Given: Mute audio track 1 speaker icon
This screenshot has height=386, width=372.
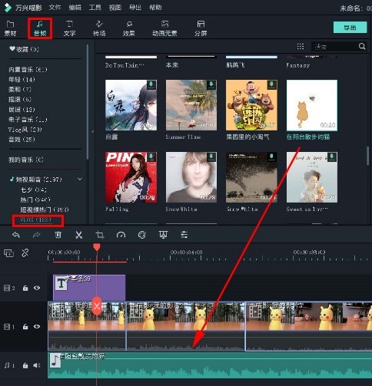Looking at the screenshot, I should (x=37, y=365).
